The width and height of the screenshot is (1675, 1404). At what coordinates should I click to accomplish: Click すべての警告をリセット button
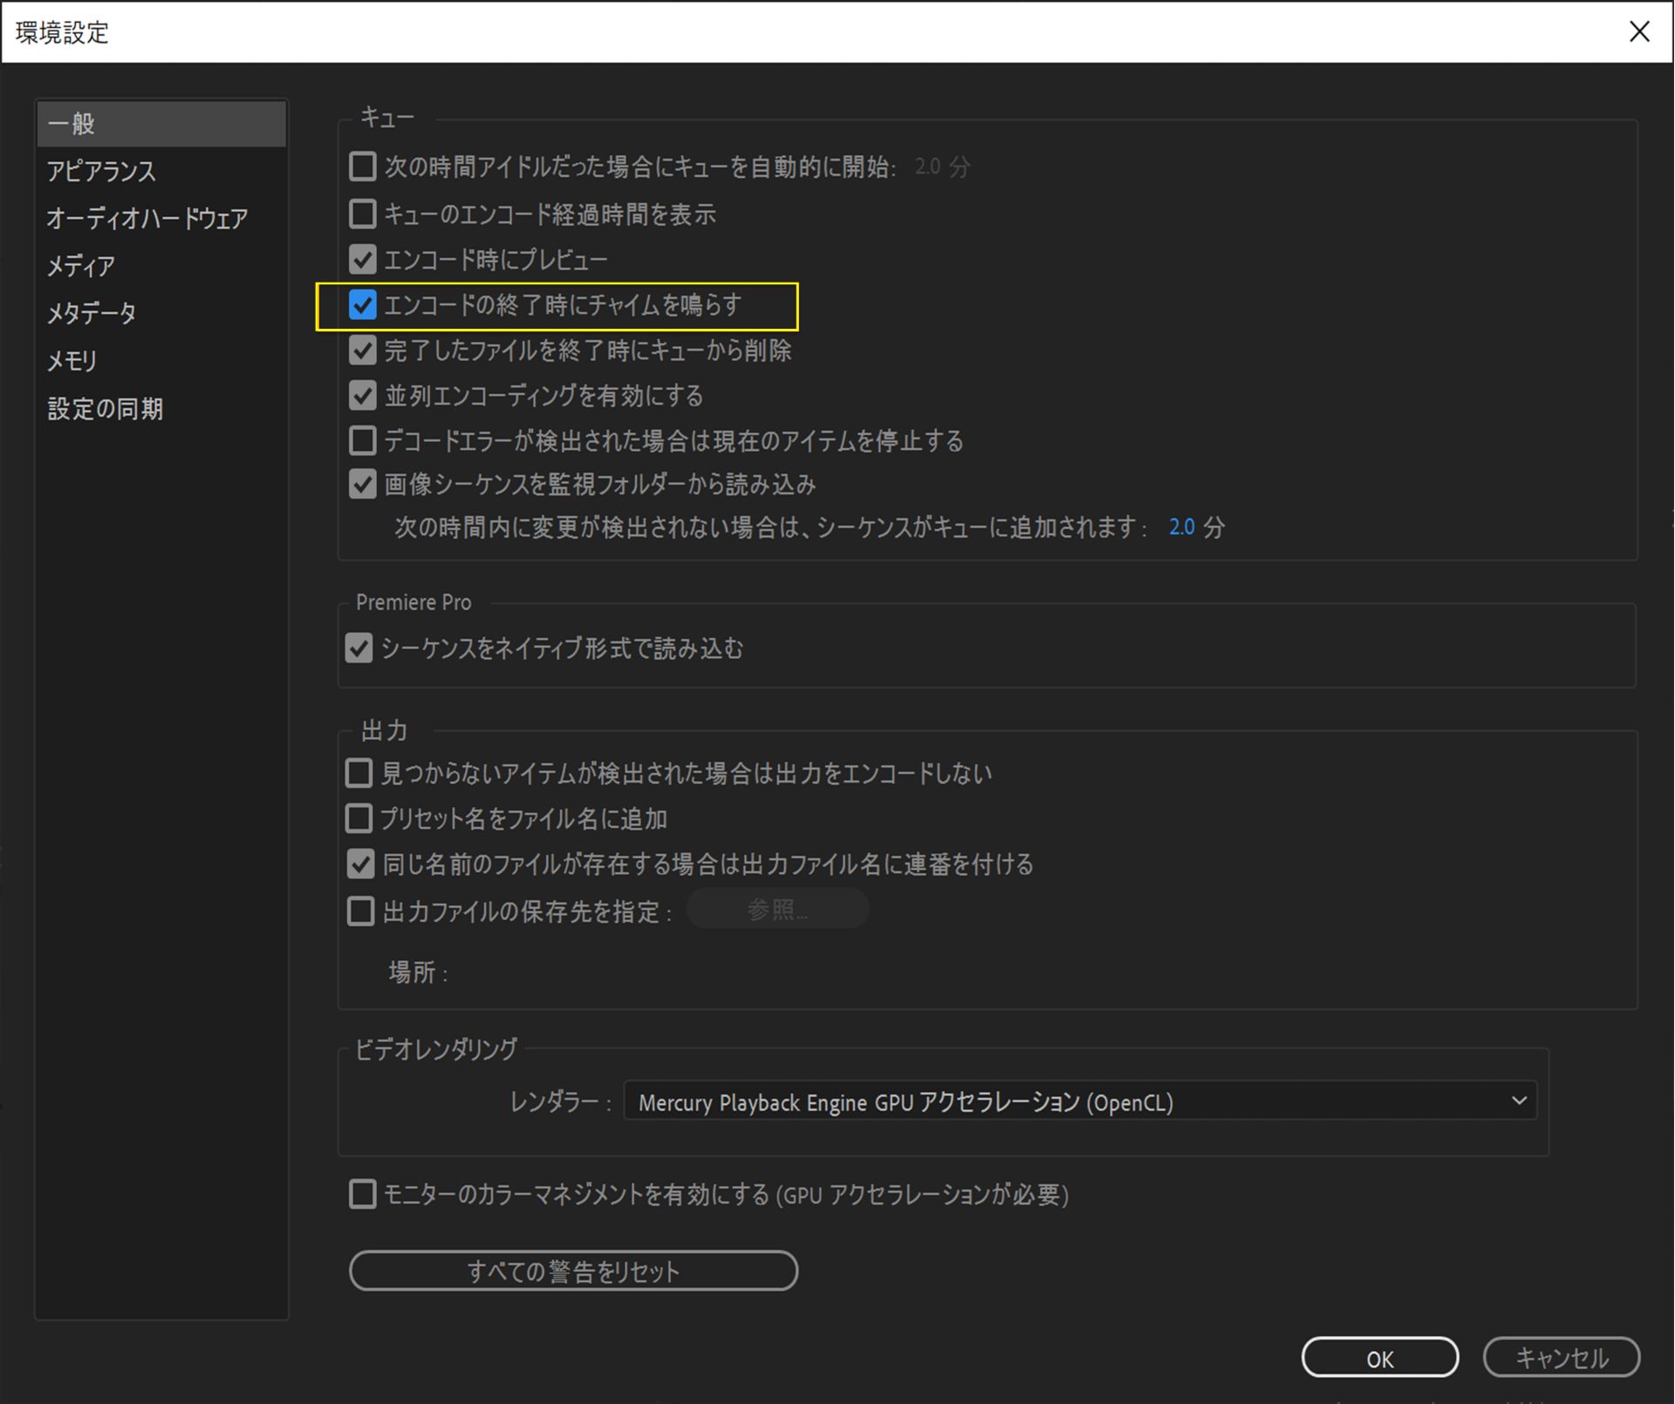point(573,1271)
